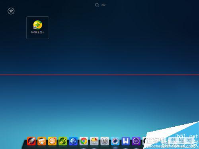Click the search field containing 360
199x149 pixels.
pyautogui.click(x=103, y=5)
